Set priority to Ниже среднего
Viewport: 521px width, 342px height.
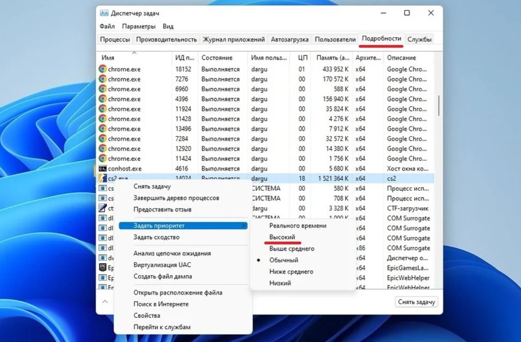click(x=291, y=272)
